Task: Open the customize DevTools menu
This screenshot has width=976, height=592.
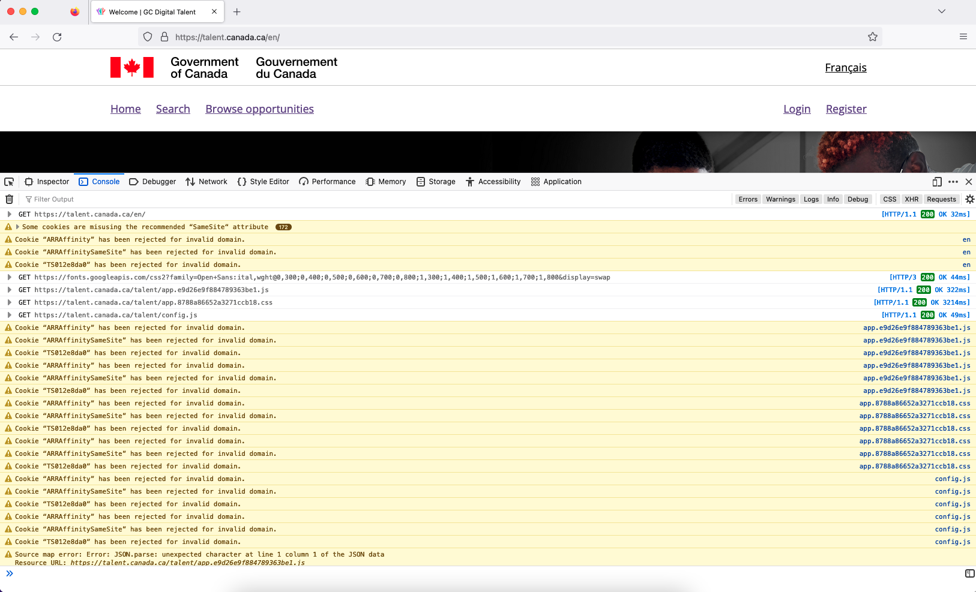Action: 953,181
